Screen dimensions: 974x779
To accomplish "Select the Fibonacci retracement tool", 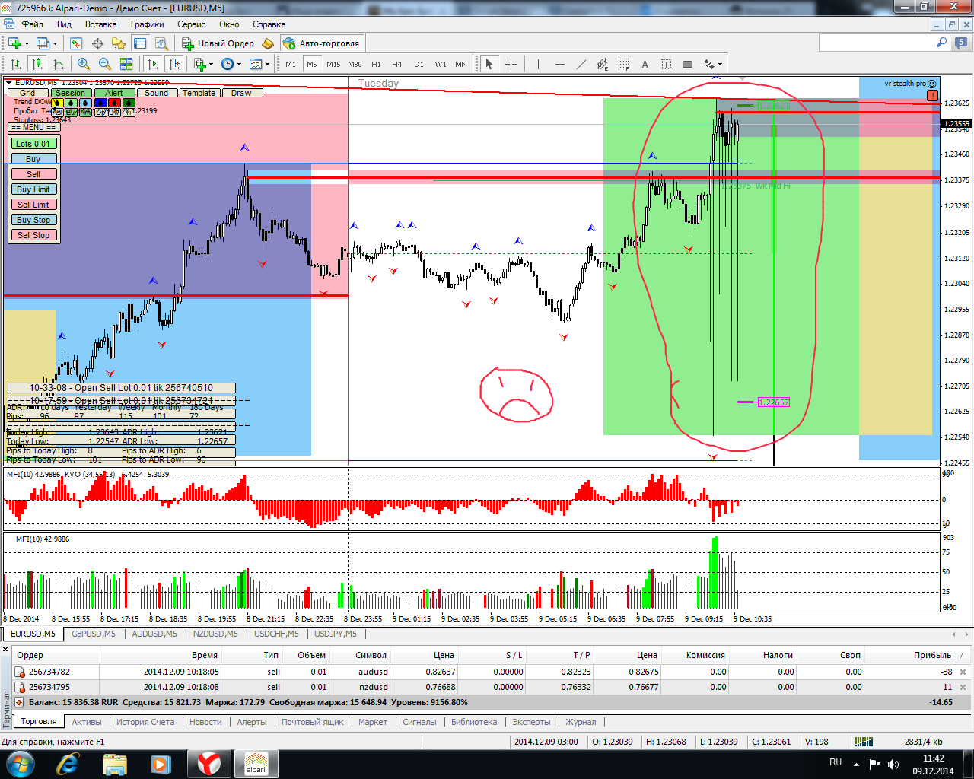I will point(623,64).
